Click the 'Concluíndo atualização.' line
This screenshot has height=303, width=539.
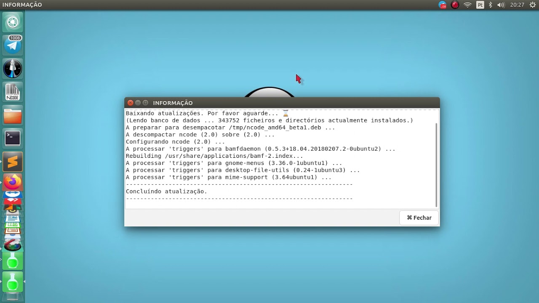[166, 191]
